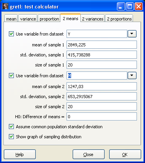Image resolution: width=145 pixels, height=163 pixels.
Task: Select the proportion tab
Action: tap(49, 18)
